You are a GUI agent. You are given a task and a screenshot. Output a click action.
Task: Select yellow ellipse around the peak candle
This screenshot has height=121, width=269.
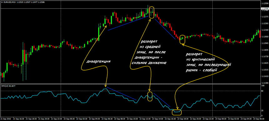point(152,12)
